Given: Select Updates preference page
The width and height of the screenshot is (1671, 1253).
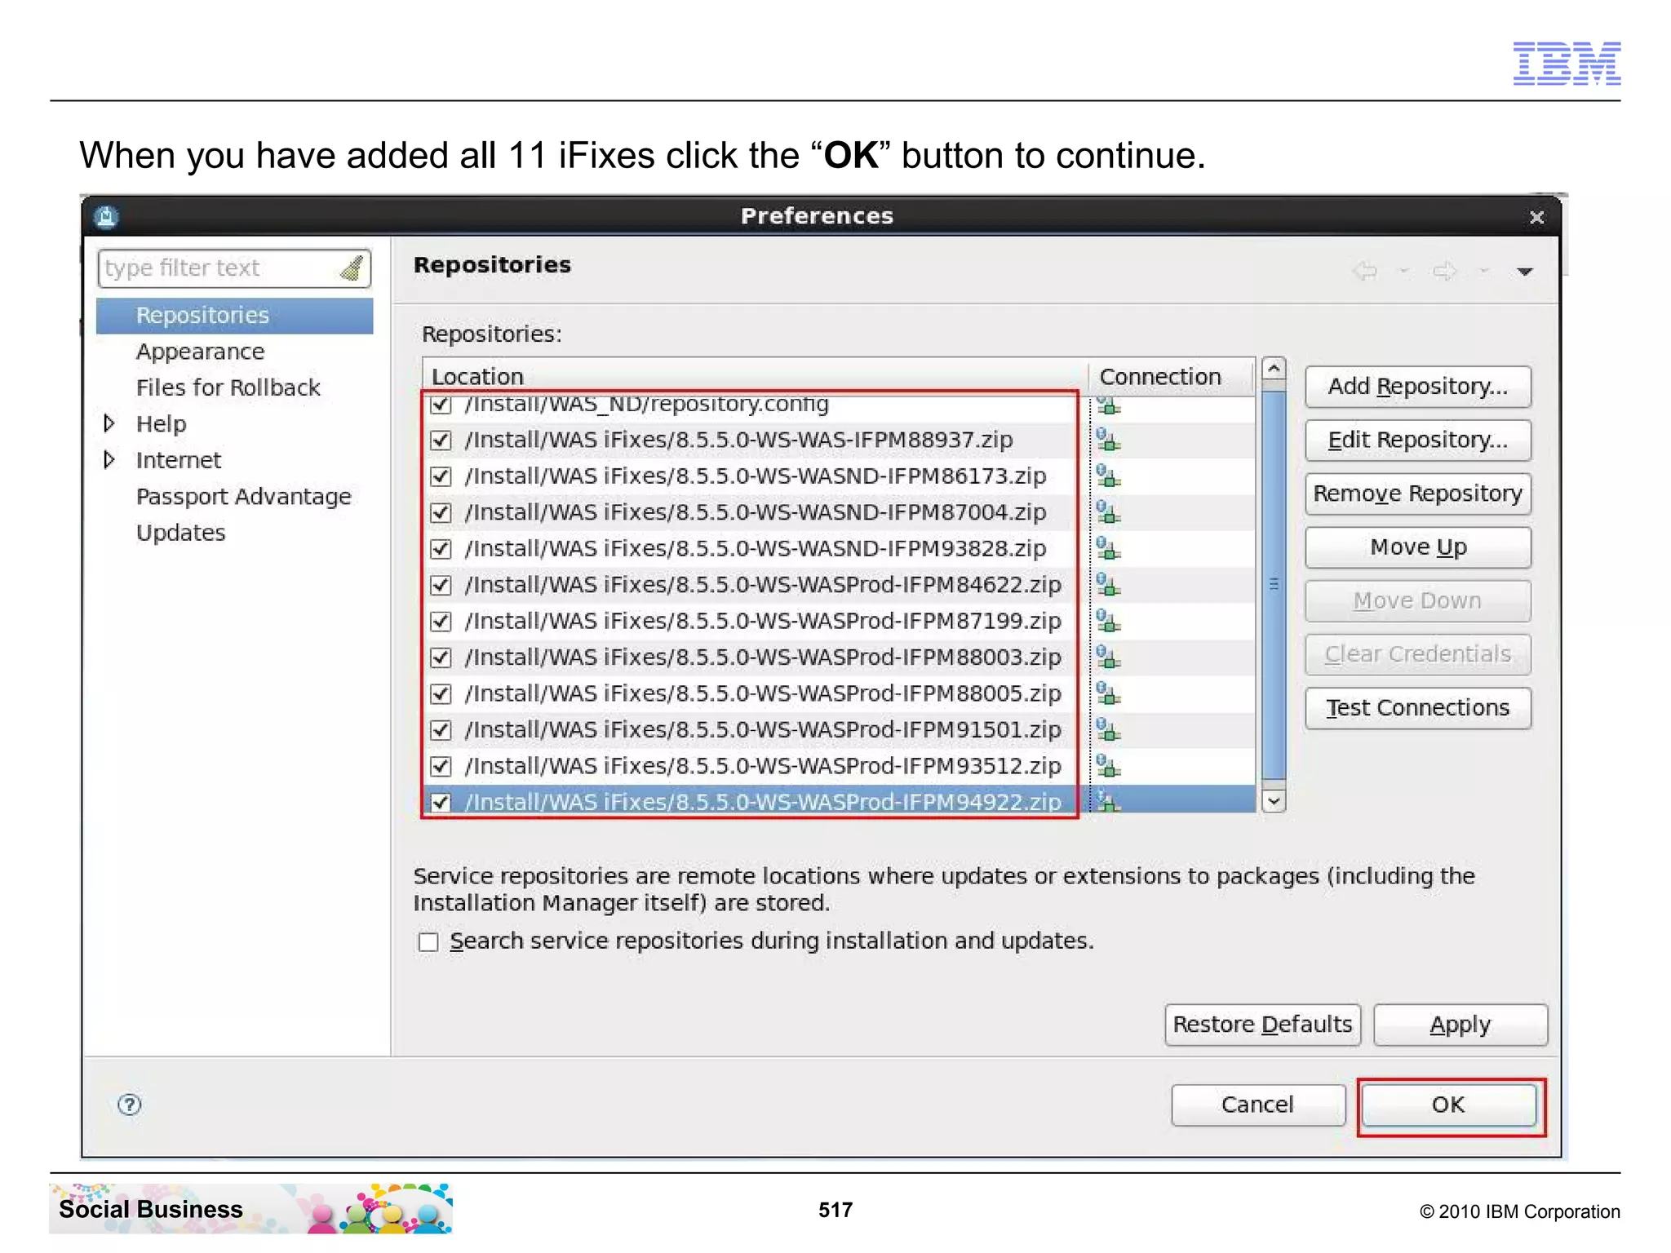Looking at the screenshot, I should (180, 533).
